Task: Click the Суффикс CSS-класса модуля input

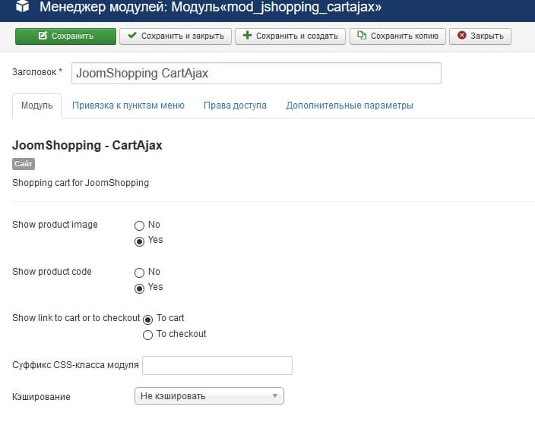Action: pyautogui.click(x=217, y=366)
